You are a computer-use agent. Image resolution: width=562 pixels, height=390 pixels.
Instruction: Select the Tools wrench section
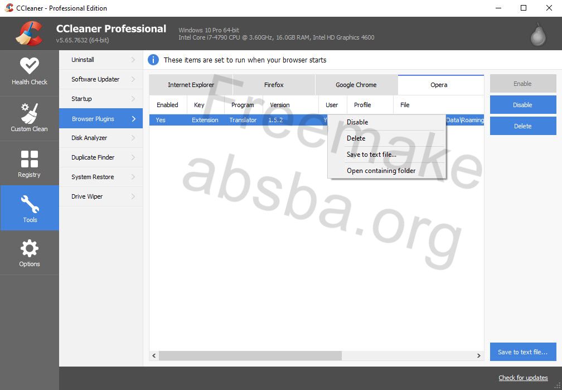30,208
